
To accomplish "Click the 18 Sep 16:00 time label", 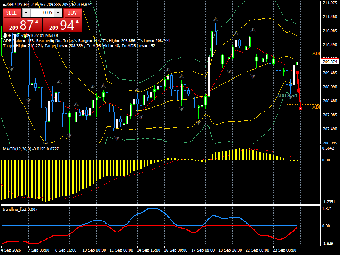I will 230,250.
